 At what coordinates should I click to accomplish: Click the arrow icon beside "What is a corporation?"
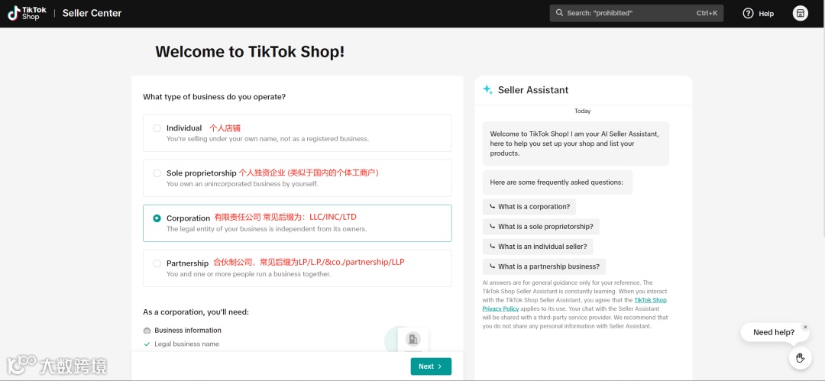click(493, 206)
